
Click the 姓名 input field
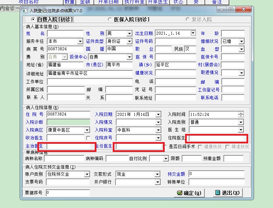[65, 33]
